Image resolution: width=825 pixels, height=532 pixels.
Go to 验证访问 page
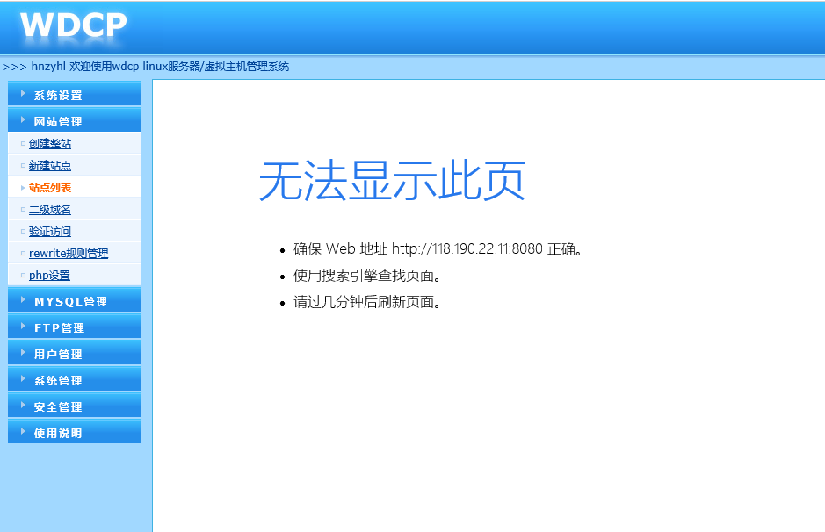(50, 232)
